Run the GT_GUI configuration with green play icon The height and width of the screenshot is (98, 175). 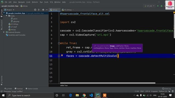click(158, 6)
